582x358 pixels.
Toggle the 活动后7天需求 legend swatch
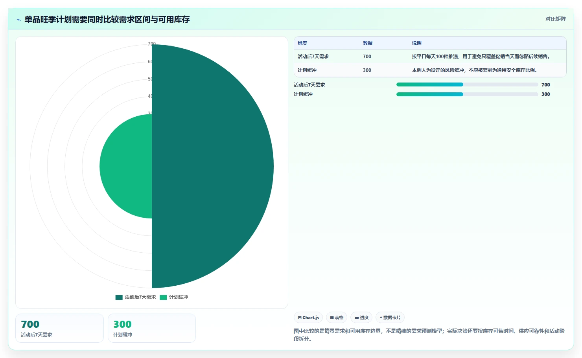coord(119,297)
